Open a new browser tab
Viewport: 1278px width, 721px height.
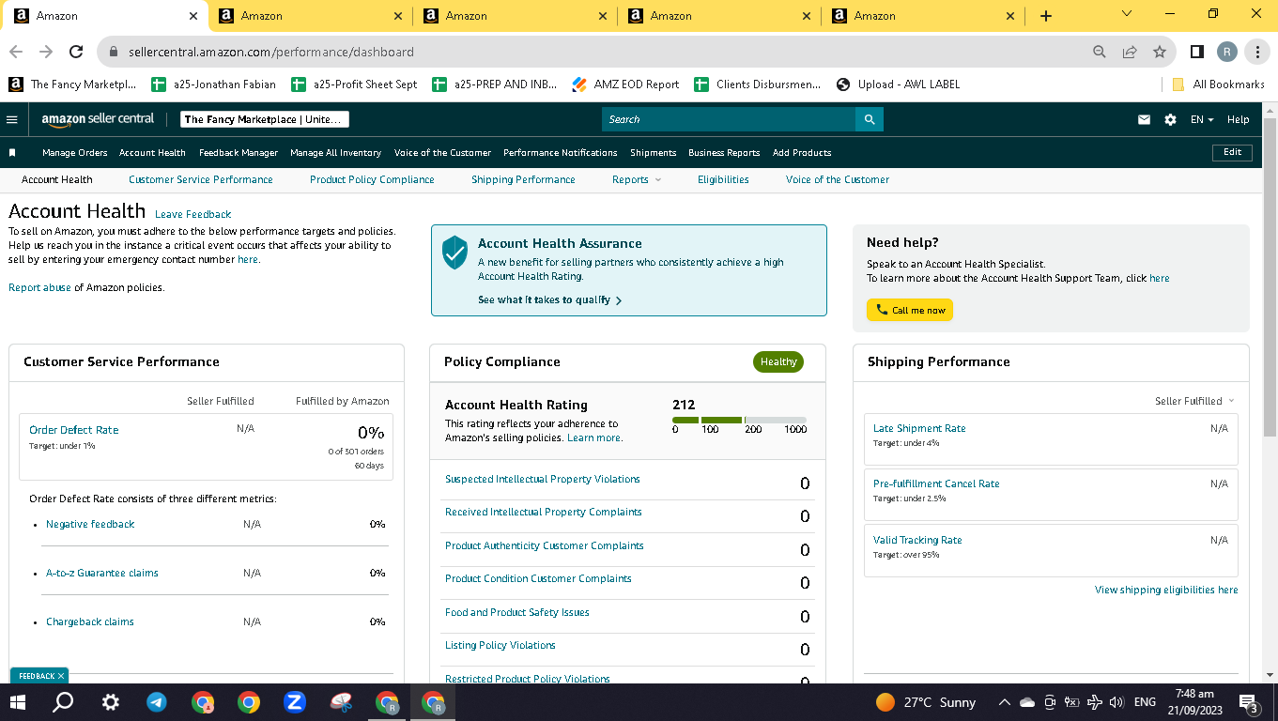tap(1046, 16)
